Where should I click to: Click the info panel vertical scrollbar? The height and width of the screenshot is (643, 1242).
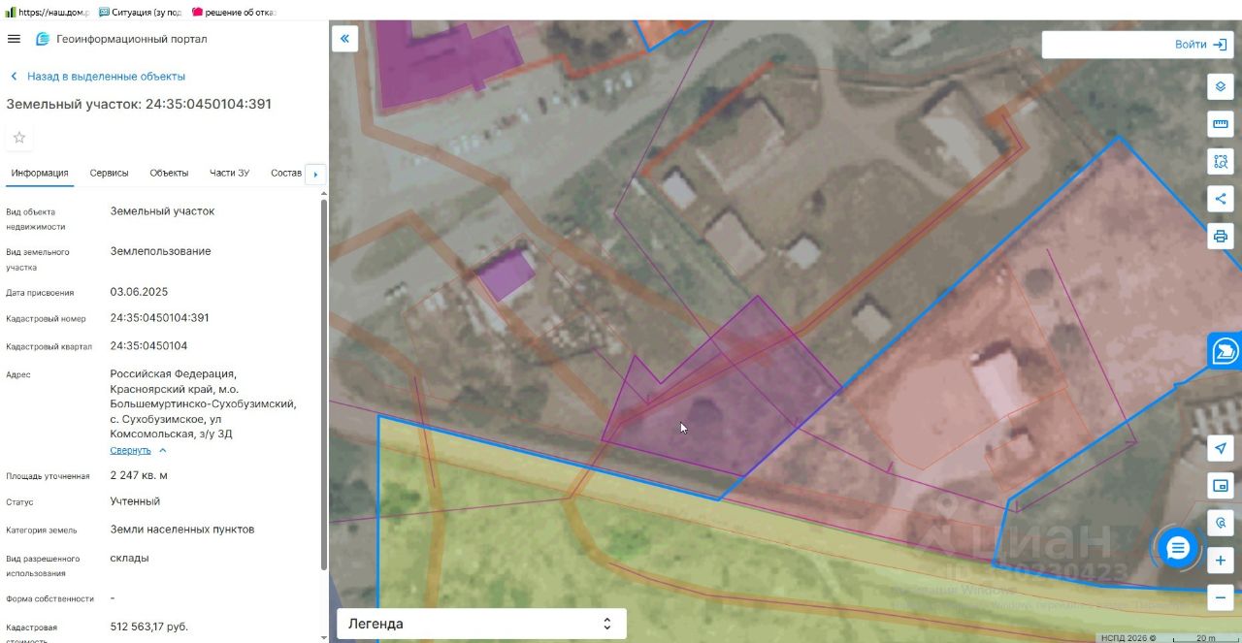[x=324, y=383]
